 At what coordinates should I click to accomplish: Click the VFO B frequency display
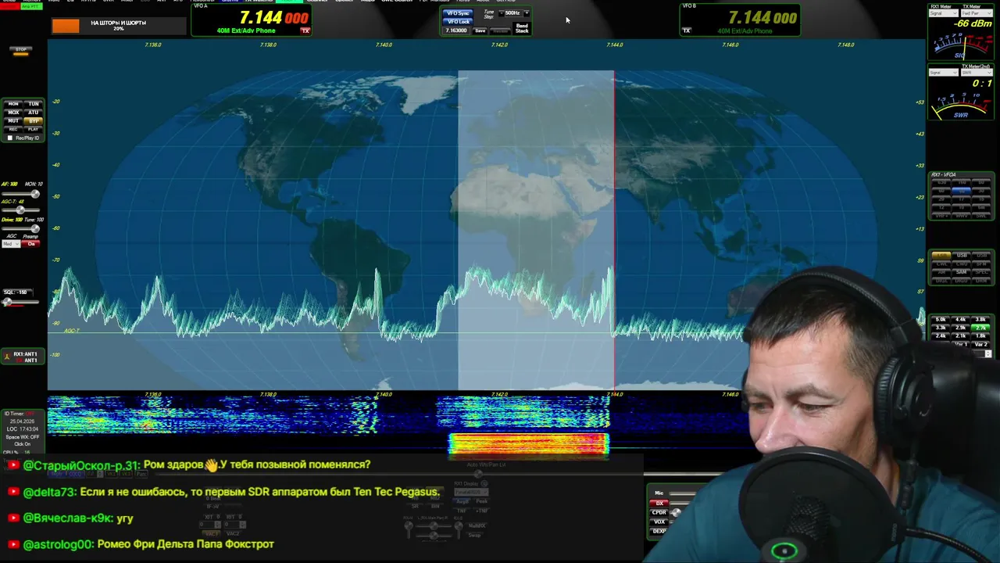(x=762, y=18)
